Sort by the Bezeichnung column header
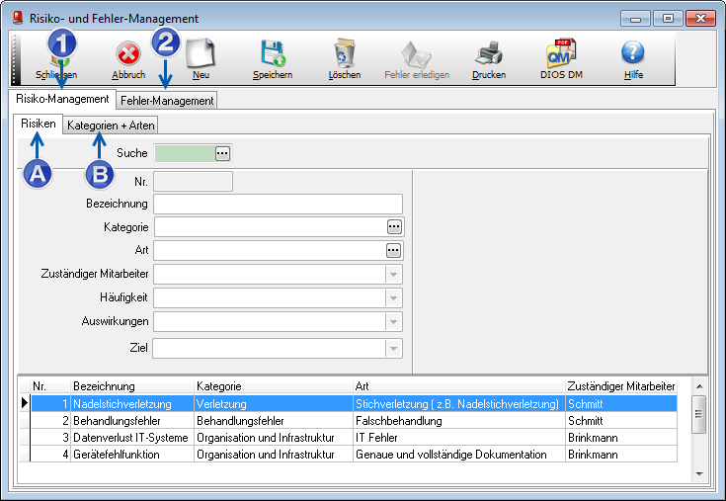Screen dimensions: 726x501 point(132,386)
